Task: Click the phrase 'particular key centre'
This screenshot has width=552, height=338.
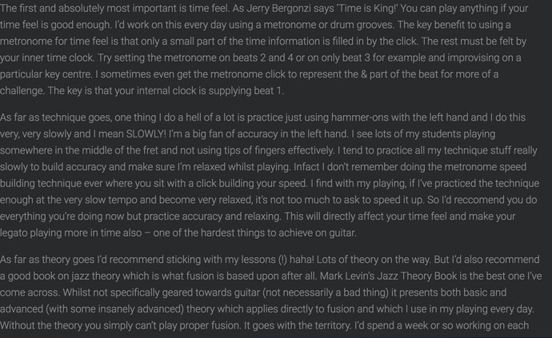Action: [x=47, y=74]
